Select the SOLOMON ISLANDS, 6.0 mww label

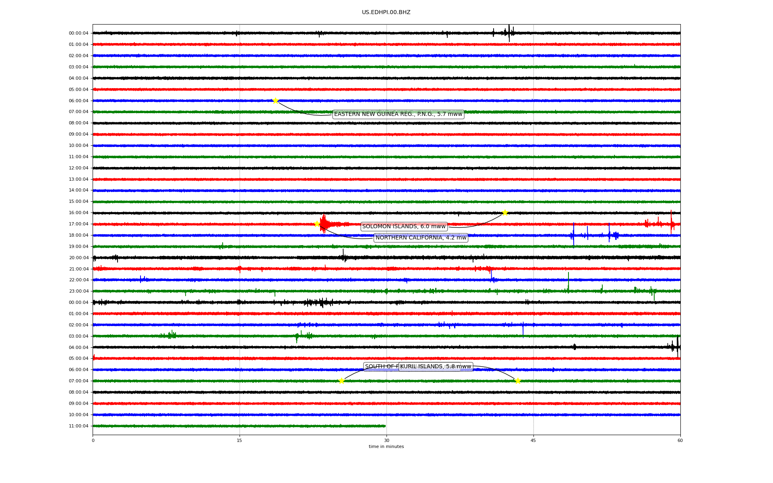pyautogui.click(x=404, y=227)
